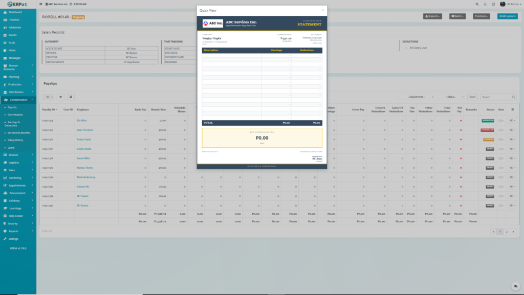Open the Imports dropdown button
The image size is (524, 295).
(432, 16)
